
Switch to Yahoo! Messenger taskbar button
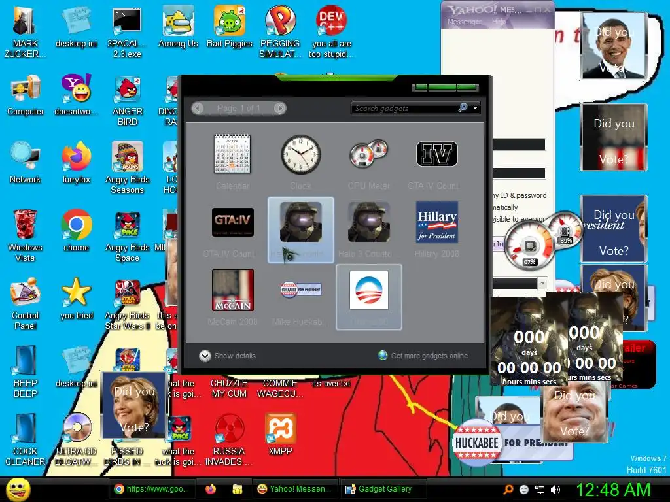tap(294, 489)
